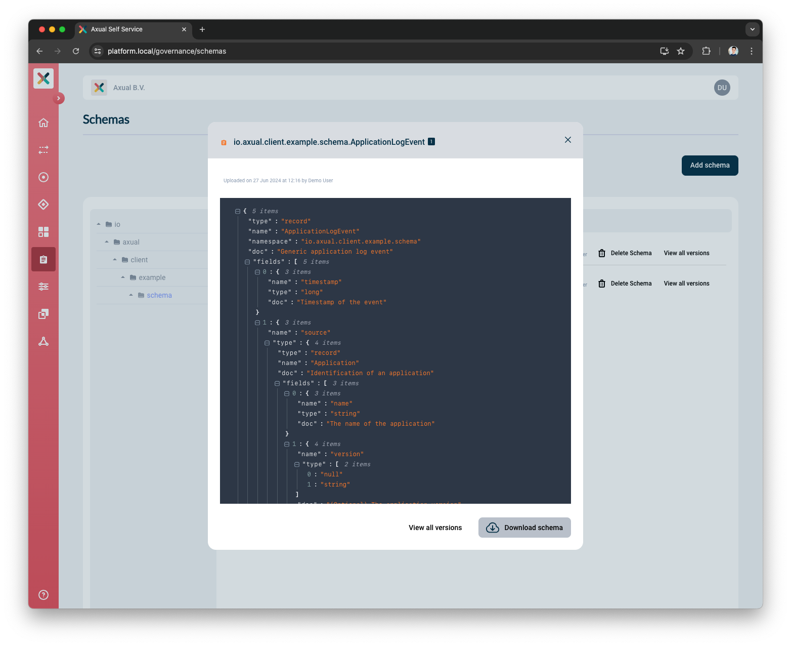This screenshot has width=791, height=646.
Task: Download the schema
Action: coord(524,528)
